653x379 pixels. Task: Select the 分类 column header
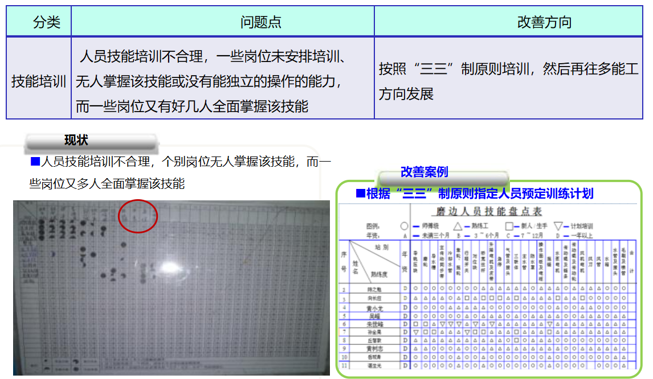point(39,22)
